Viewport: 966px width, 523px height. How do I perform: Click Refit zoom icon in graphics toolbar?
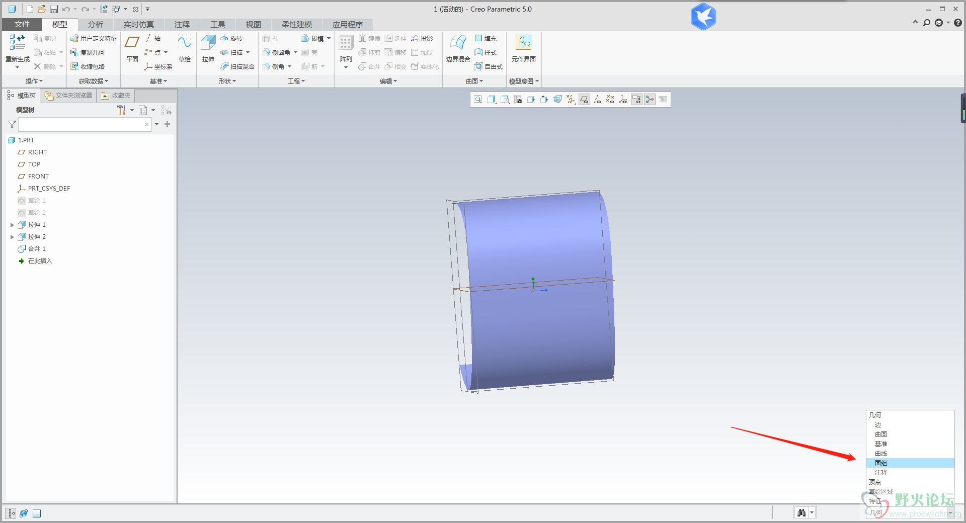478,100
